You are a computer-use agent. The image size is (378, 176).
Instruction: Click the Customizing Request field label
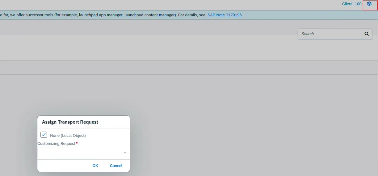pyautogui.click(x=56, y=144)
